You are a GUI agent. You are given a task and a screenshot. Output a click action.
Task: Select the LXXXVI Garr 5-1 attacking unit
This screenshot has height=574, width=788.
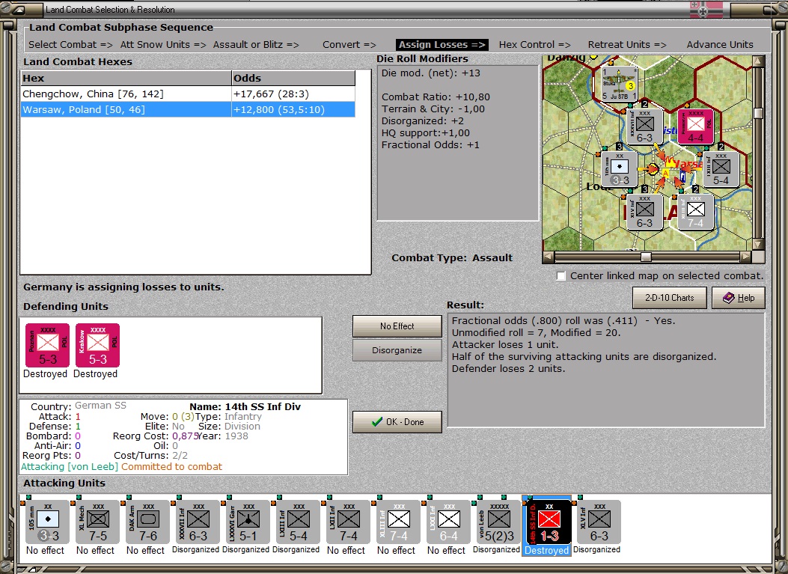point(248,522)
